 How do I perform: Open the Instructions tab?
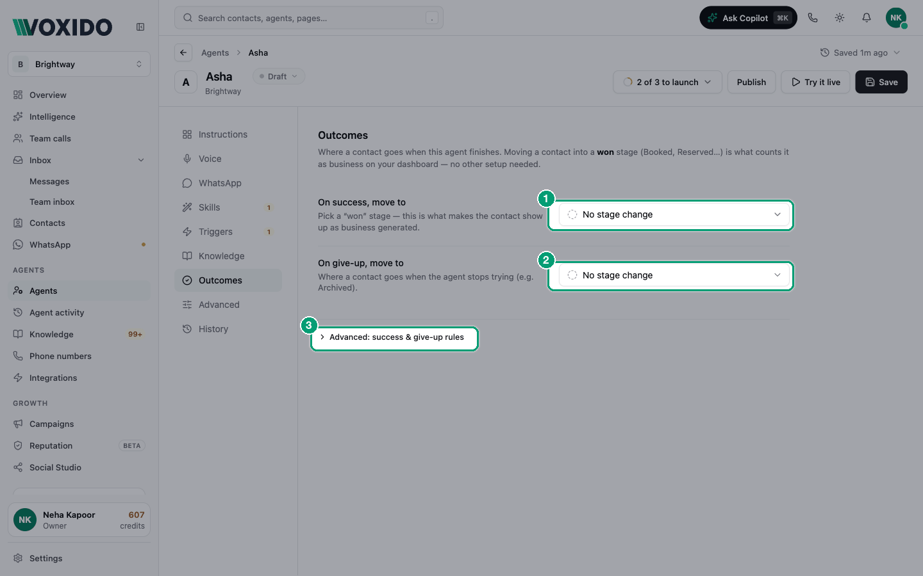tap(228, 134)
